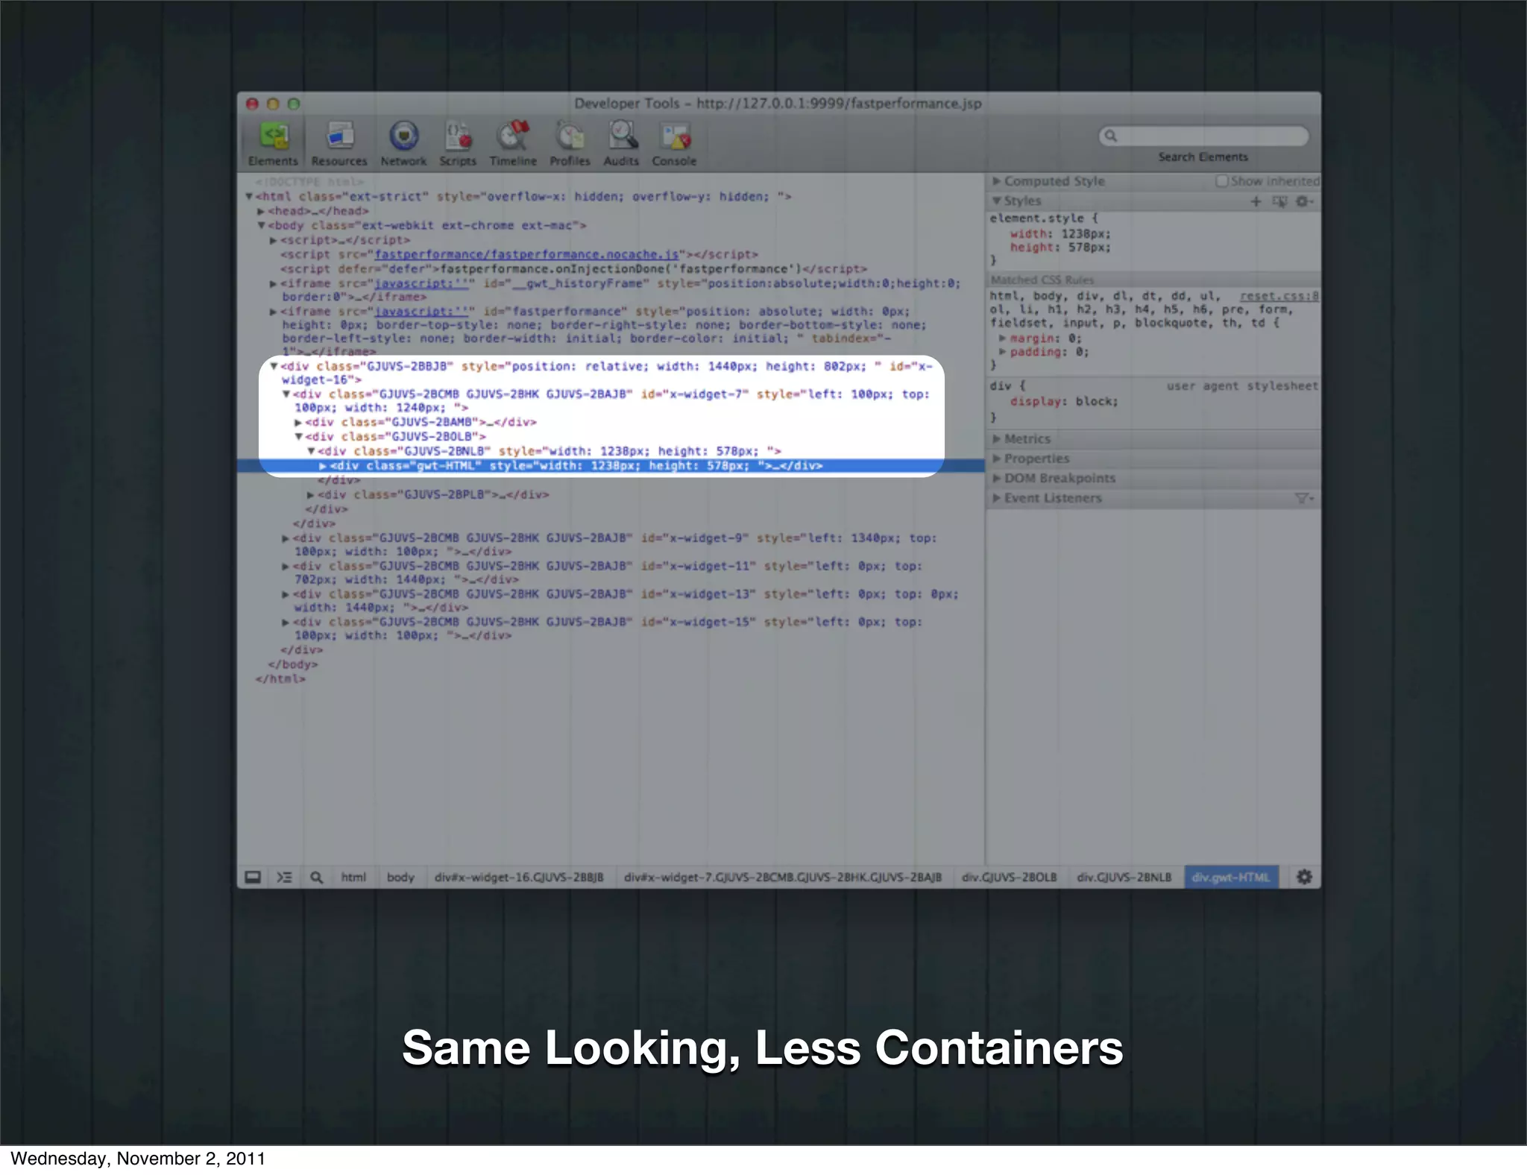Expand DOM Breakpoints section
The image size is (1527, 1175).
click(x=996, y=478)
